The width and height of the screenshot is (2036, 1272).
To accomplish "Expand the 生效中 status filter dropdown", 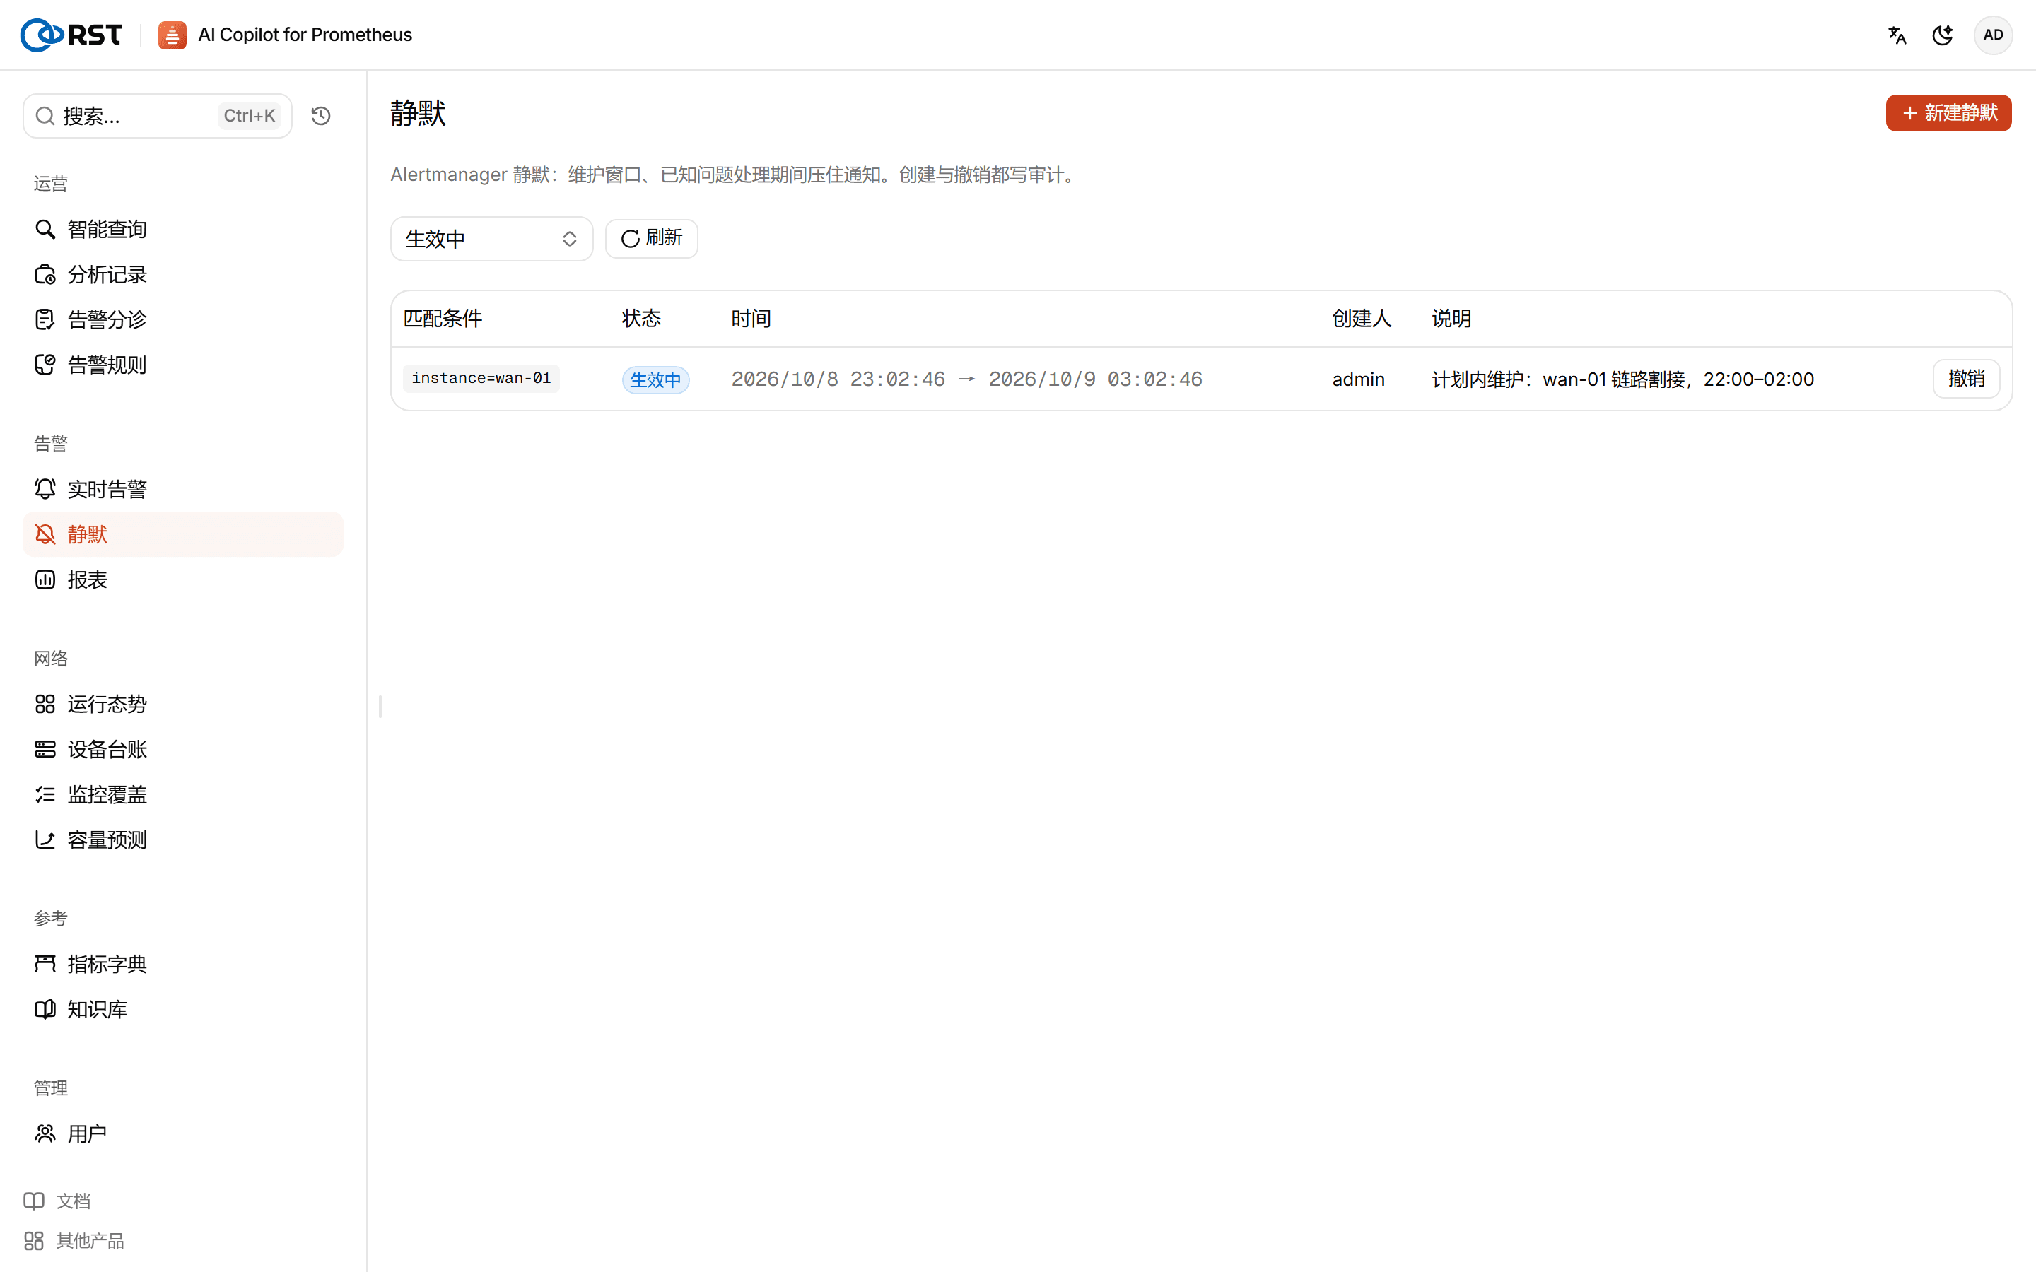I will [x=491, y=239].
